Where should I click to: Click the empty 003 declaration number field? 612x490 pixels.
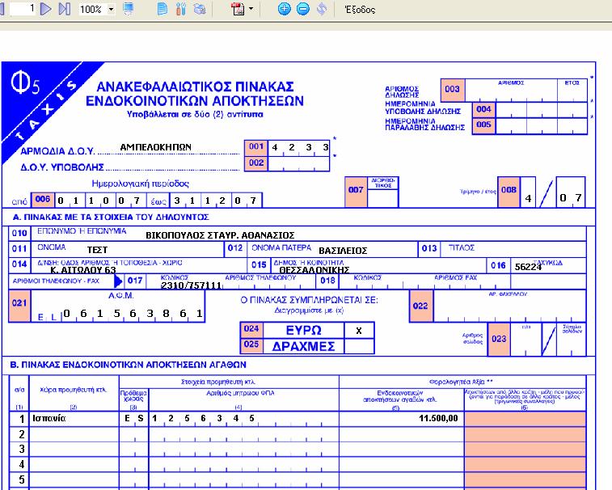pos(526,91)
